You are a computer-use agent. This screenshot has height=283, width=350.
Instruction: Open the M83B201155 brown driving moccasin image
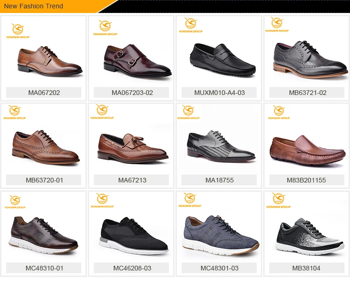pyautogui.click(x=308, y=151)
